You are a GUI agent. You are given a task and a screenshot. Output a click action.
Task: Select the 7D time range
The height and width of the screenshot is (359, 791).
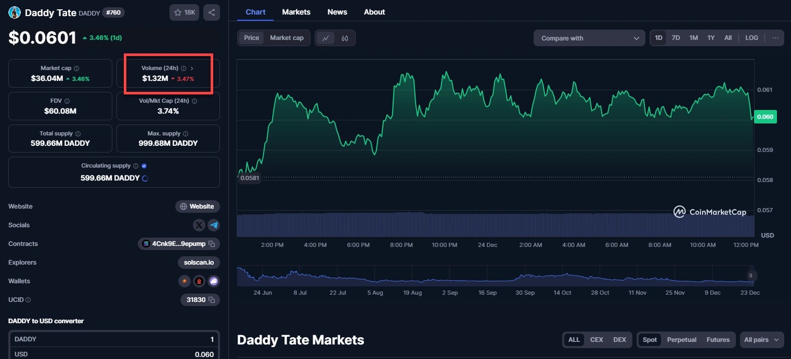[x=676, y=38]
